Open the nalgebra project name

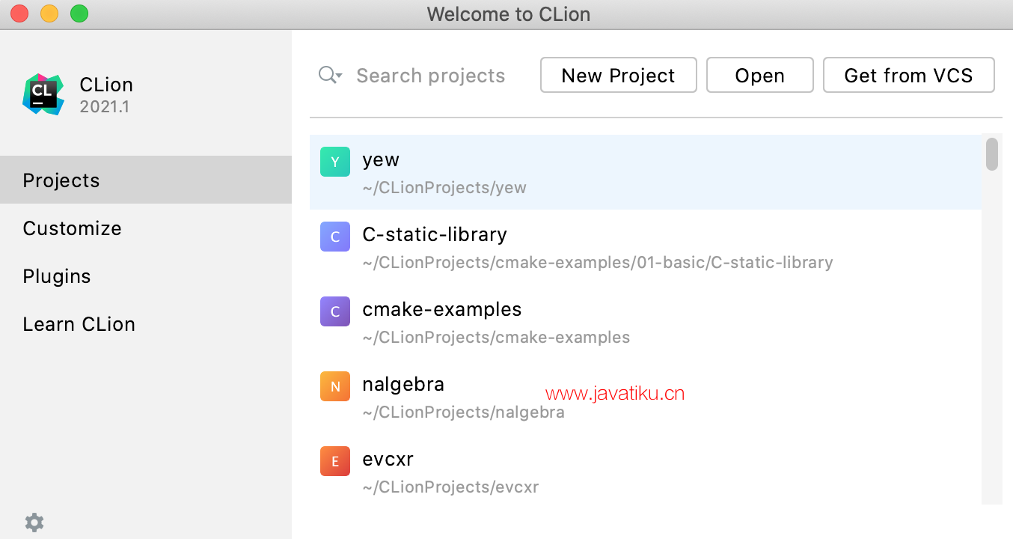click(x=403, y=384)
